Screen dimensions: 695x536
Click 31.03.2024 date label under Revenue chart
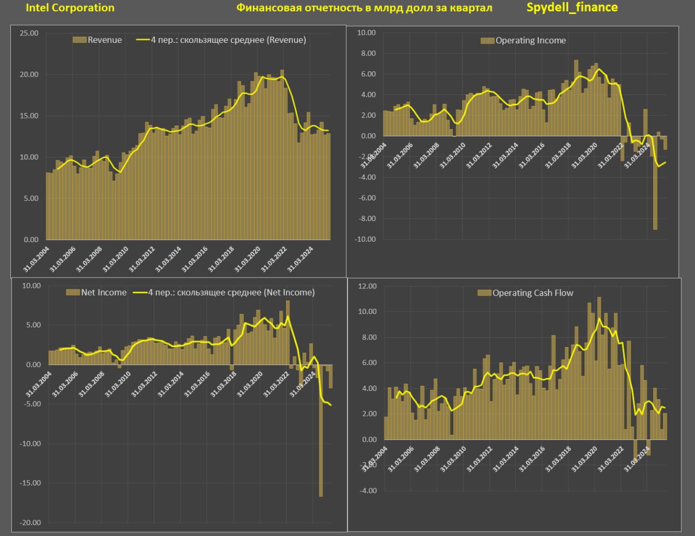[300, 260]
